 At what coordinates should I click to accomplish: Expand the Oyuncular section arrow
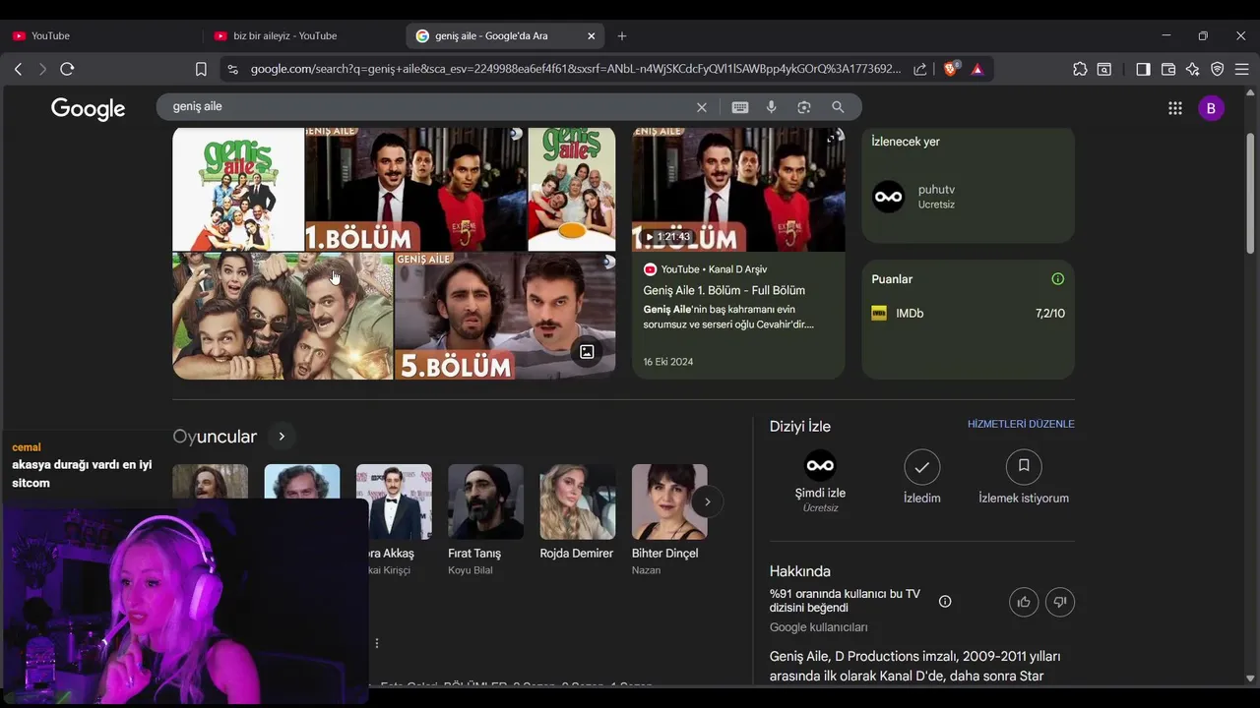click(282, 436)
